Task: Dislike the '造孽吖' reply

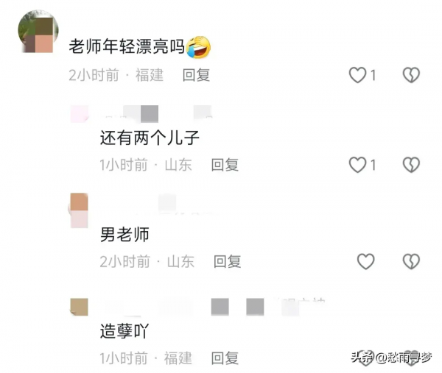Action: [411, 358]
